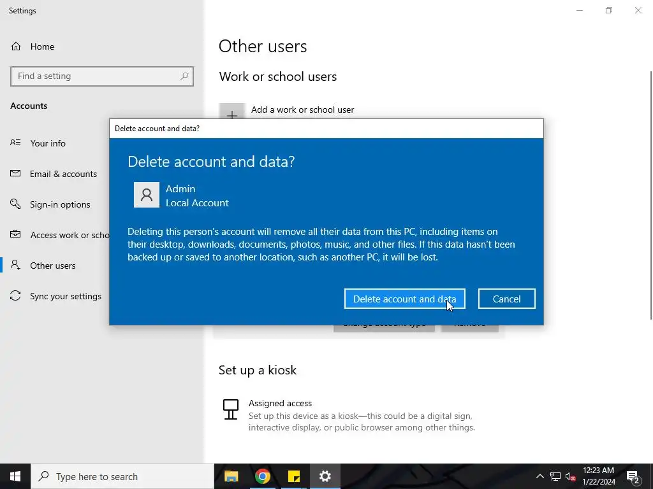Click the Email envelope sidebar icon
653x489 pixels.
tap(15, 173)
